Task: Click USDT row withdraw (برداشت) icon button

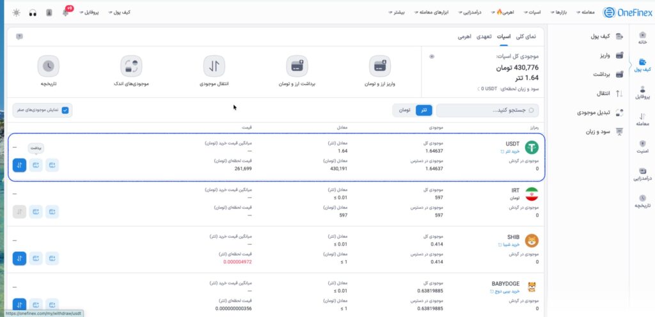Action: 36,165
